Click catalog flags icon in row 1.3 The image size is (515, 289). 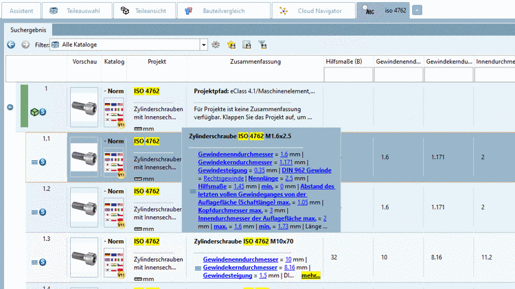tap(114, 263)
